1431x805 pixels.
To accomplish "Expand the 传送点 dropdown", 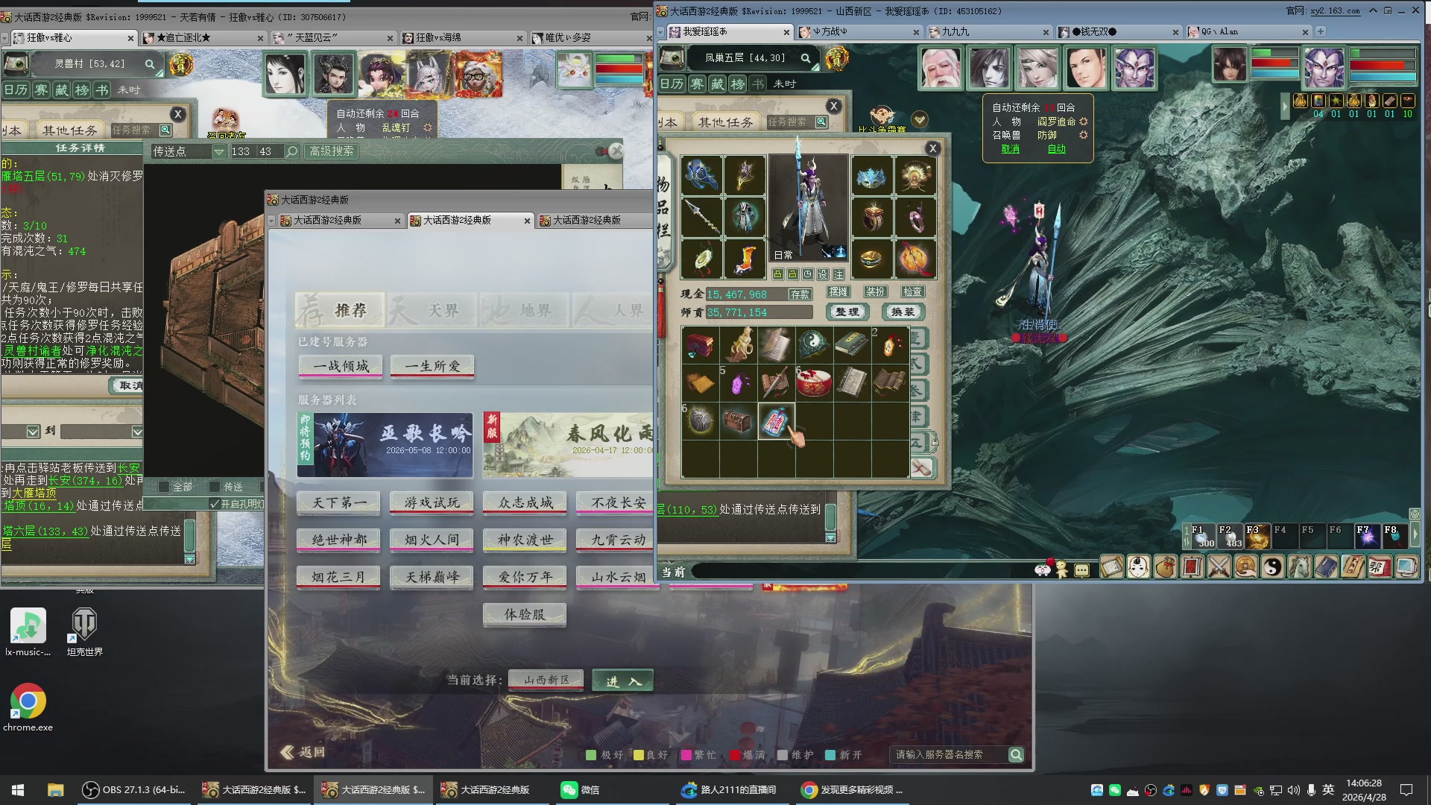I will pyautogui.click(x=218, y=151).
